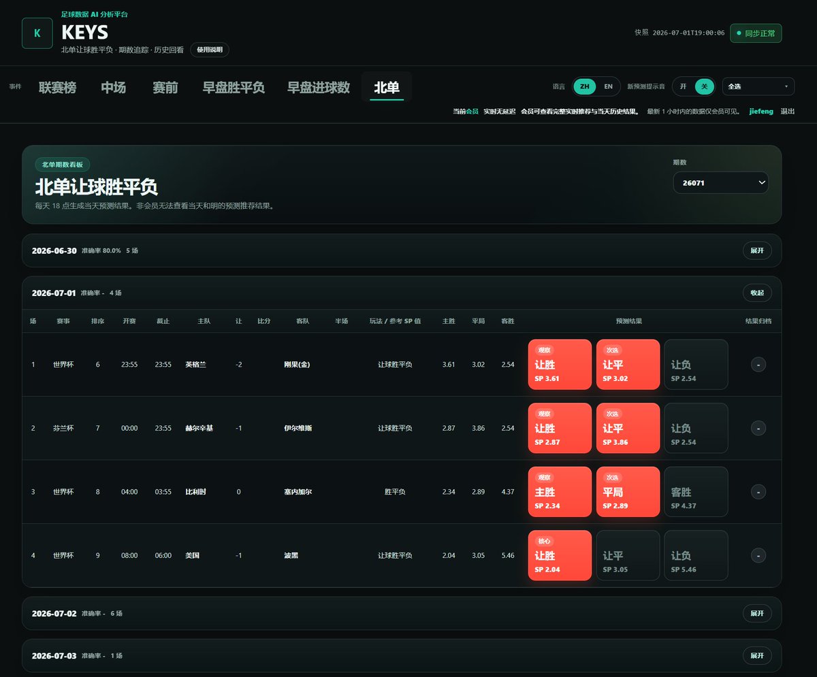The height and width of the screenshot is (677, 817).
Task: Click the 预测结果 column header
Action: pos(628,321)
